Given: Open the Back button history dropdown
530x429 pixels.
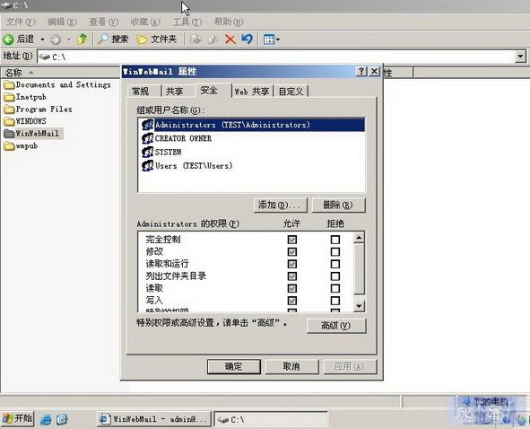Looking at the screenshot, I should pyautogui.click(x=42, y=39).
